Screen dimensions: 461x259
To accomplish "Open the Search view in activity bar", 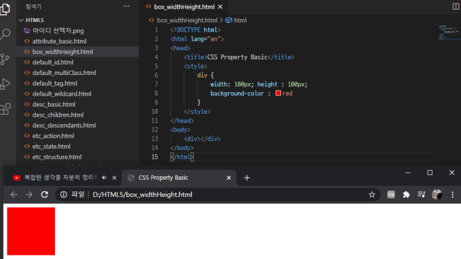I will (x=5, y=34).
